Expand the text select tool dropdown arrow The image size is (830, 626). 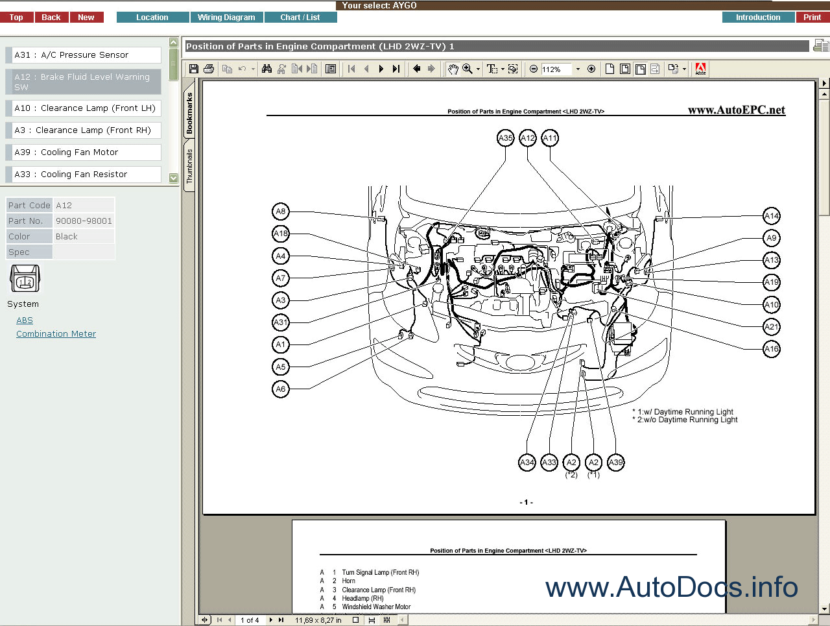coord(503,69)
